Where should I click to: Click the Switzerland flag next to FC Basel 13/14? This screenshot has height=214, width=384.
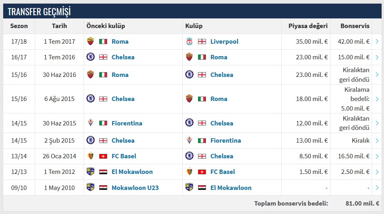[103, 156]
